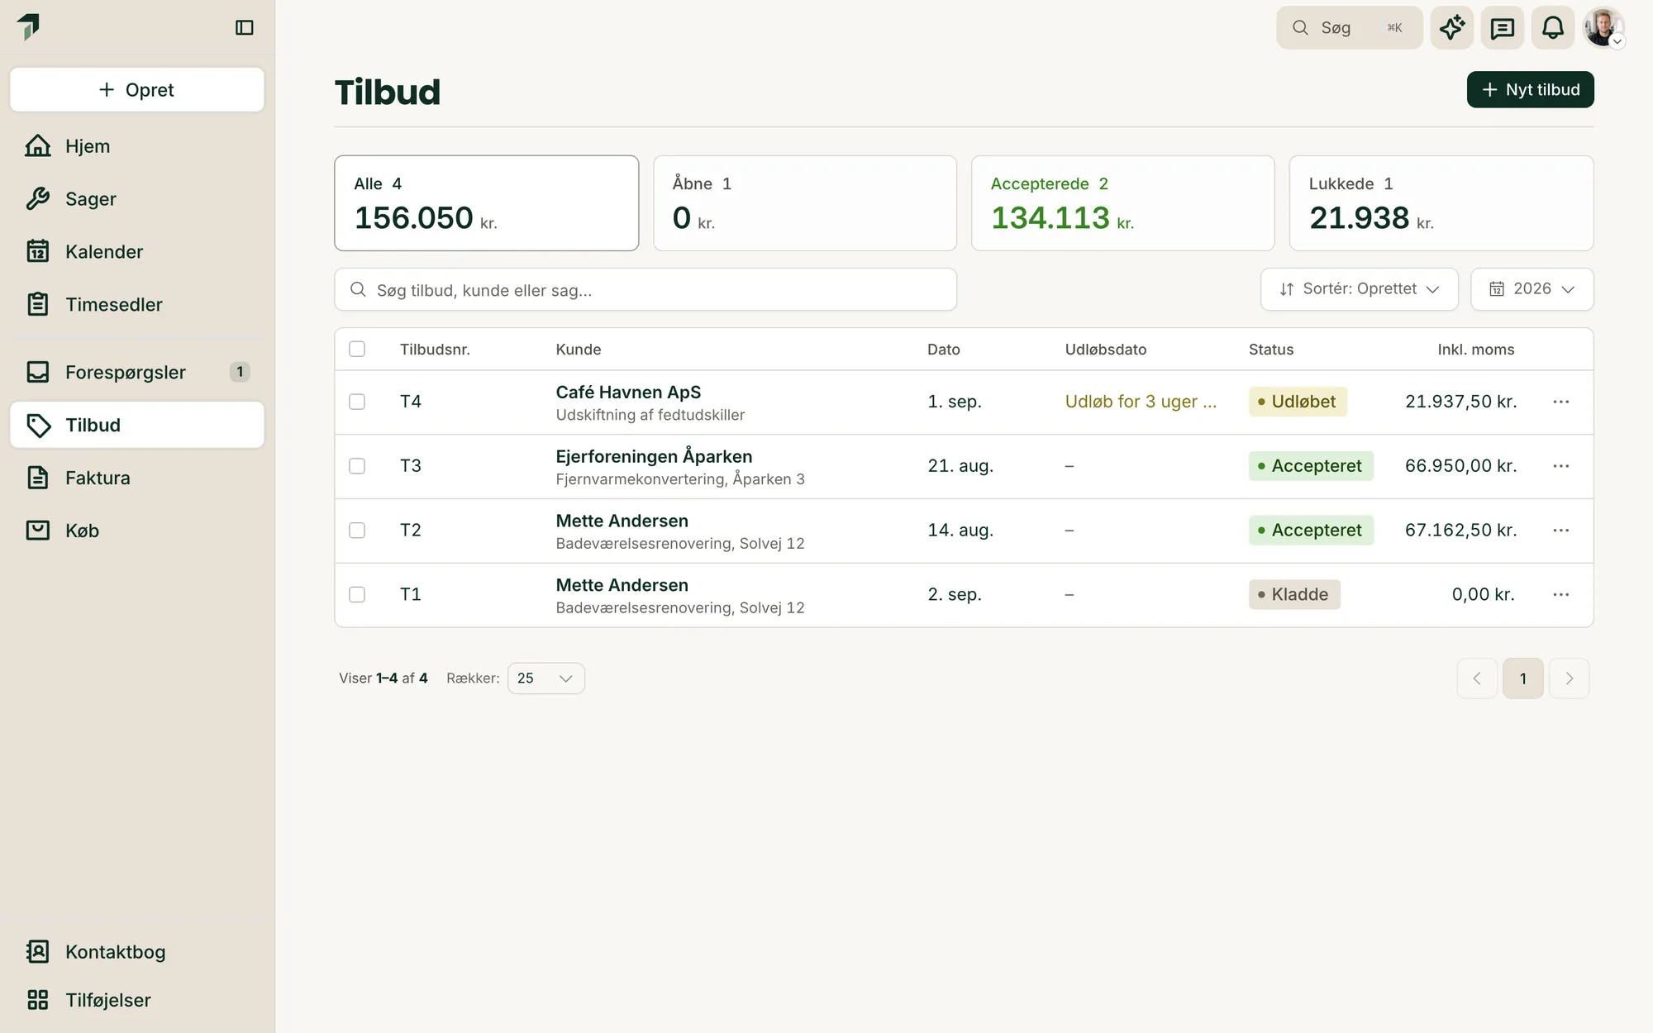Open the user profile avatar menu
This screenshot has width=1653, height=1033.
pyautogui.click(x=1603, y=28)
